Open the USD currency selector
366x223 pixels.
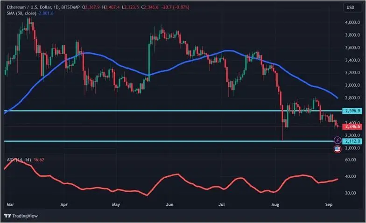pyautogui.click(x=350, y=7)
